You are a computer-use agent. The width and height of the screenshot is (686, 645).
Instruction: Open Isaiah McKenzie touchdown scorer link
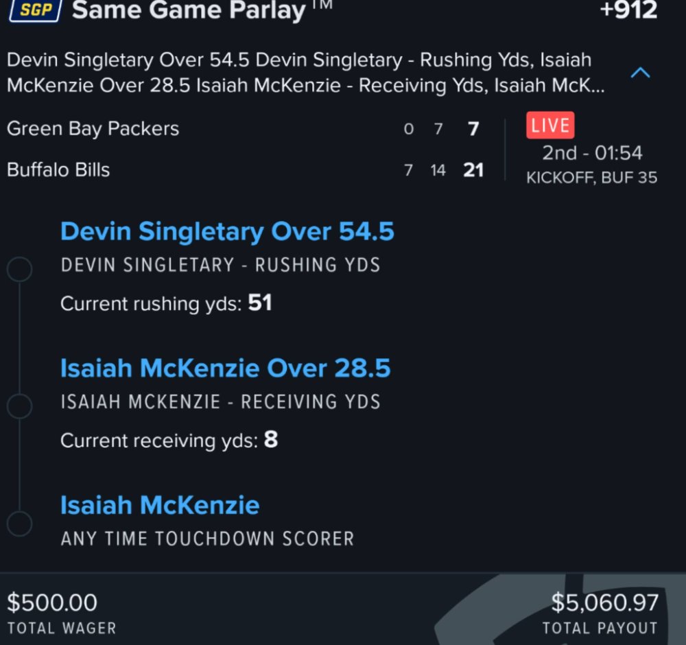click(x=160, y=505)
